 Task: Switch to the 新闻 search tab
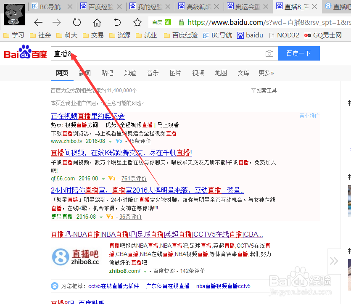pyautogui.click(x=84, y=73)
